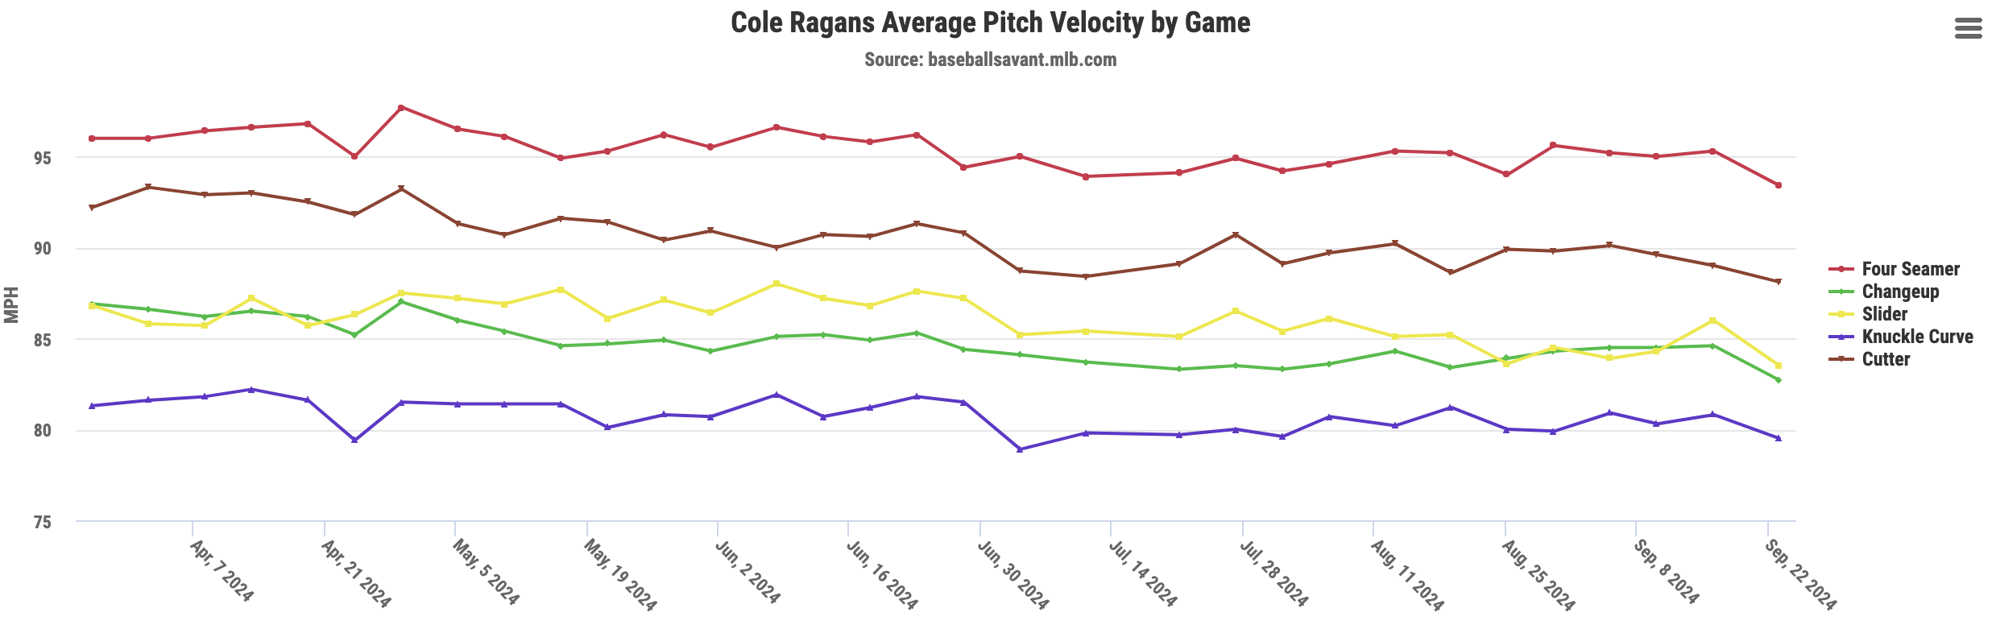The width and height of the screenshot is (1996, 633).
Task: Toggle Cutter series legend entry
Action: click(1885, 359)
